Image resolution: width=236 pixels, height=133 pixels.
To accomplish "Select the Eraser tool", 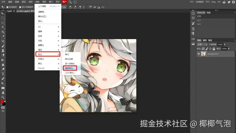I will click(3, 55).
